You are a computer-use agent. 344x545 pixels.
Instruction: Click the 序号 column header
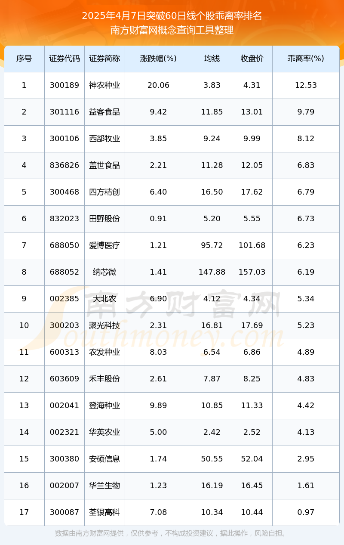(x=24, y=59)
